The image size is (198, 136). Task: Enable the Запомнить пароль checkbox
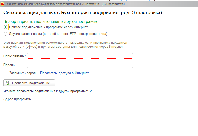click(x=6, y=73)
